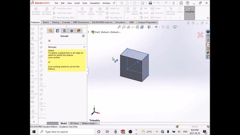Open the File menu
The image size is (240, 135).
tap(57, 3)
